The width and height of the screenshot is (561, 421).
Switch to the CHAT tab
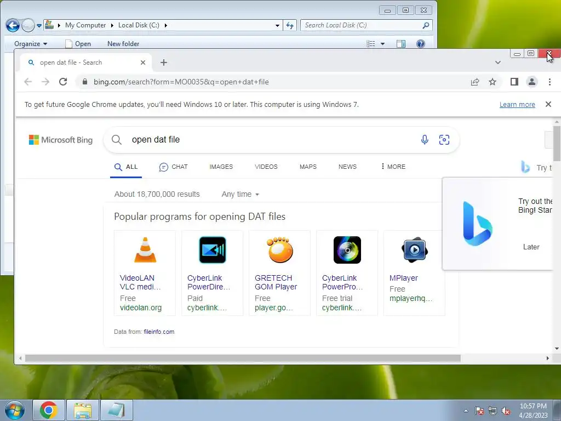(x=173, y=167)
